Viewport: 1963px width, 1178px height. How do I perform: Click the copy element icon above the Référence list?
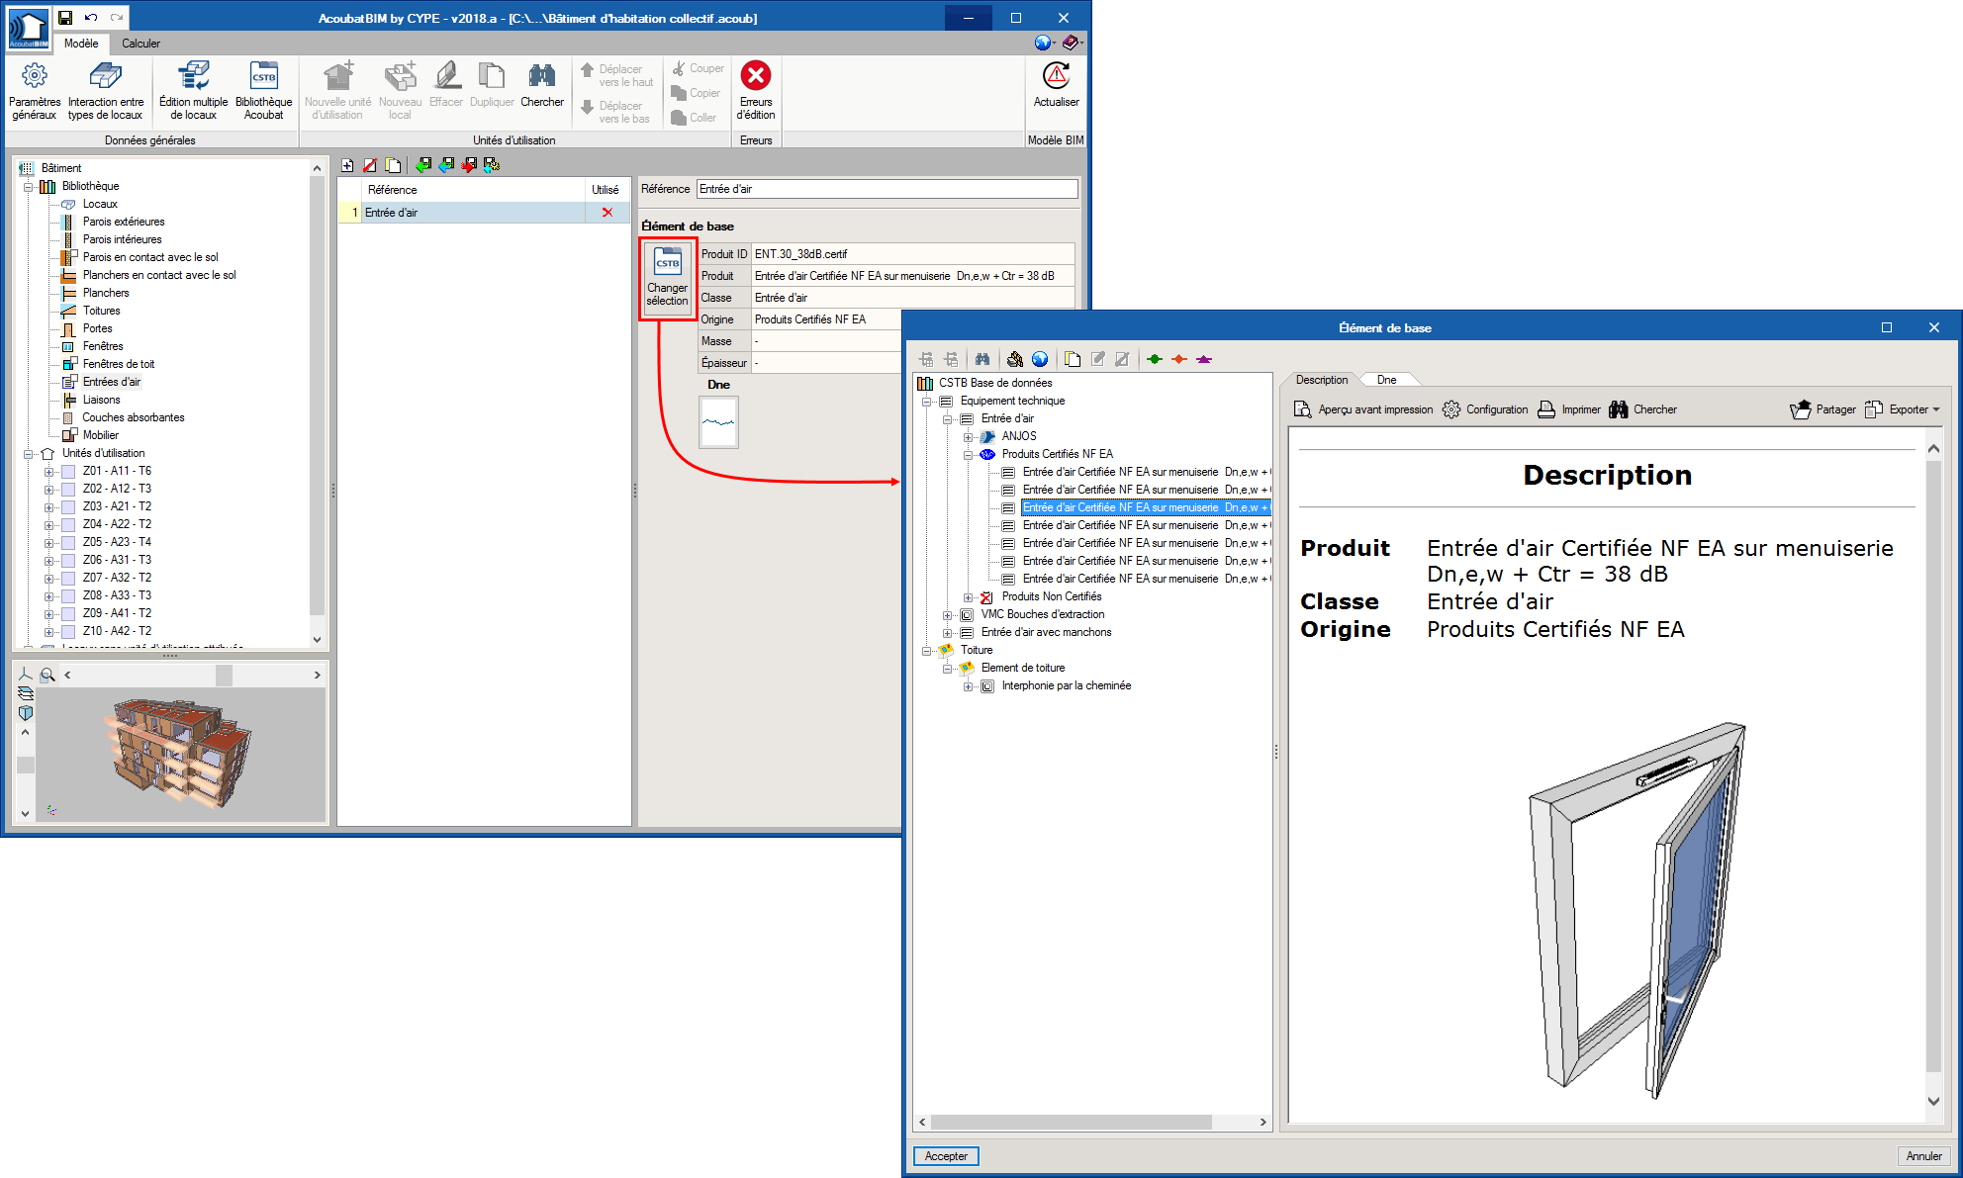[393, 165]
